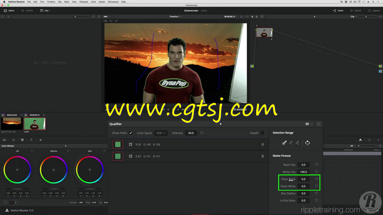Toggle the A auto-balance button
383x215 pixels.
(x=5, y=202)
